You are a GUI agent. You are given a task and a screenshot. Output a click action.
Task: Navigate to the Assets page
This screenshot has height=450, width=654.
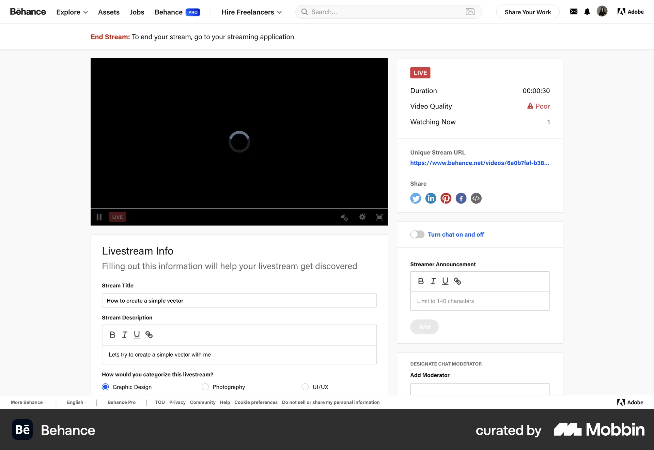109,12
